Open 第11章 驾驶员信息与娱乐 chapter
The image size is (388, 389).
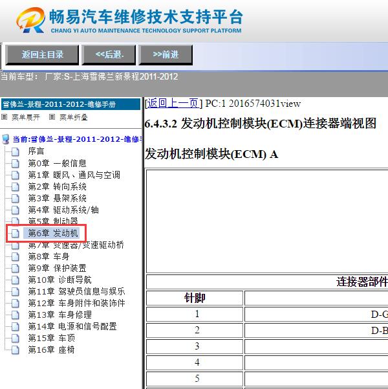point(76,291)
